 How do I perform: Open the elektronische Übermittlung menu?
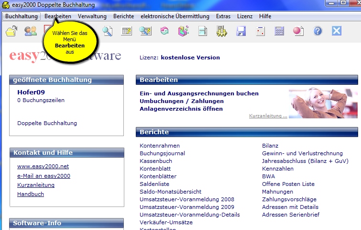point(175,16)
